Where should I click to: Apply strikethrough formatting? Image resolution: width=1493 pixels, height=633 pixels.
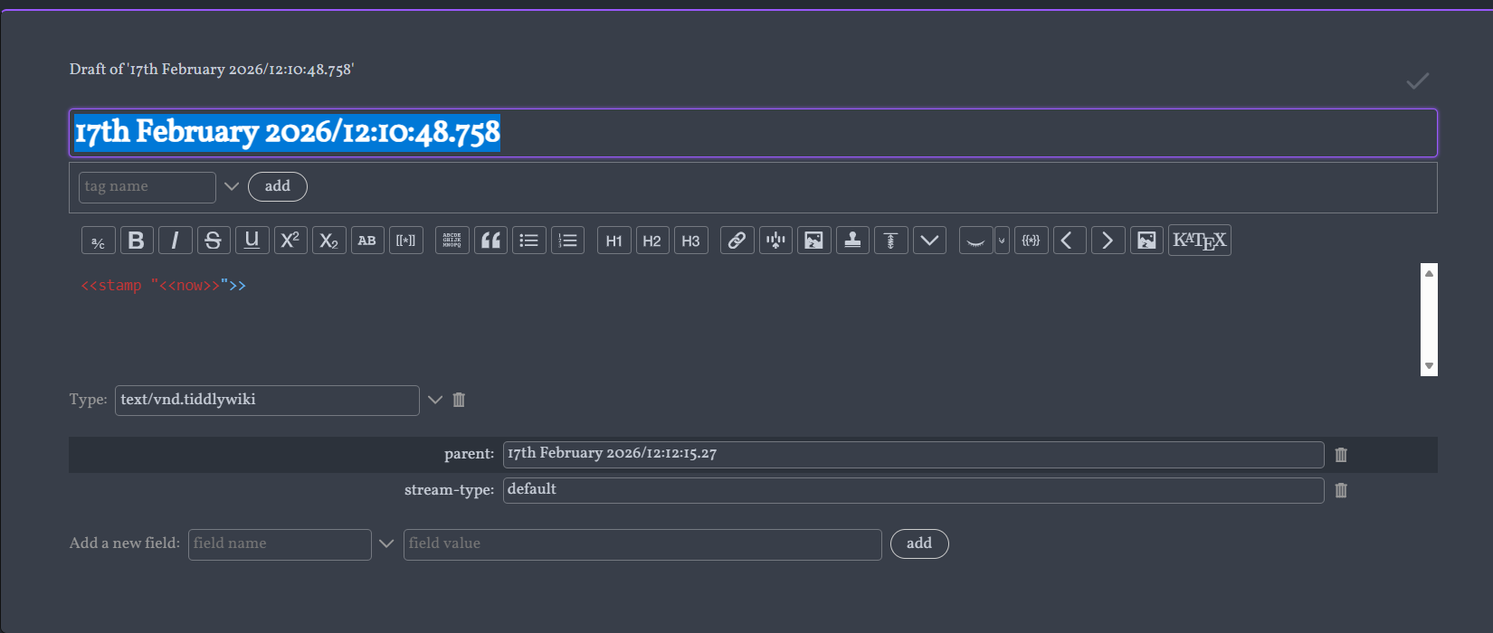pos(214,241)
